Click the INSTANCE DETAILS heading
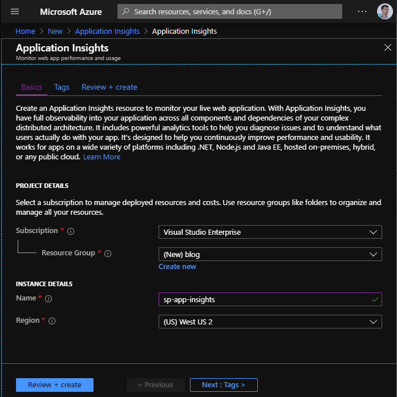The image size is (397, 397). 44,284
